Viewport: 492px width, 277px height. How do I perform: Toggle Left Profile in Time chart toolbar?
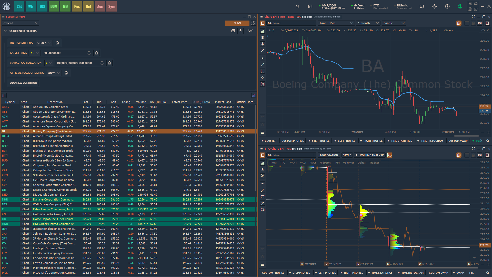[345, 141]
